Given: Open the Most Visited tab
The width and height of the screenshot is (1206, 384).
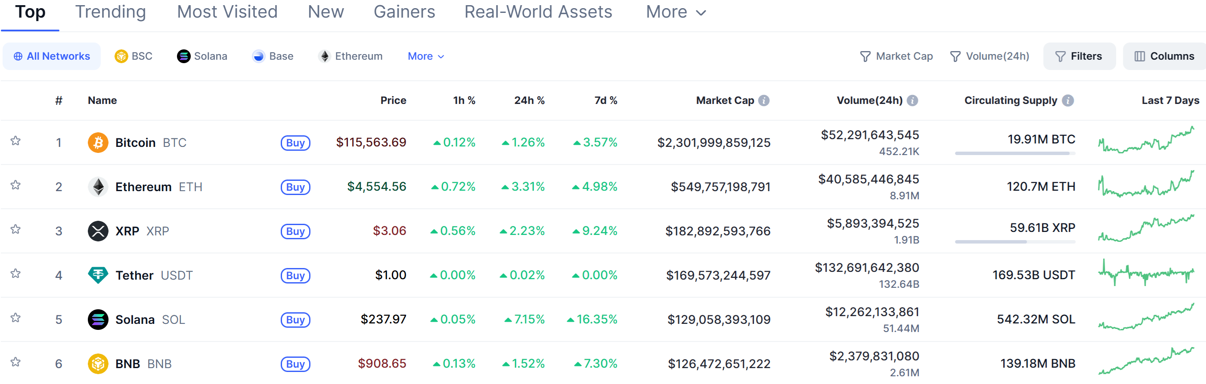Looking at the screenshot, I should 227,12.
